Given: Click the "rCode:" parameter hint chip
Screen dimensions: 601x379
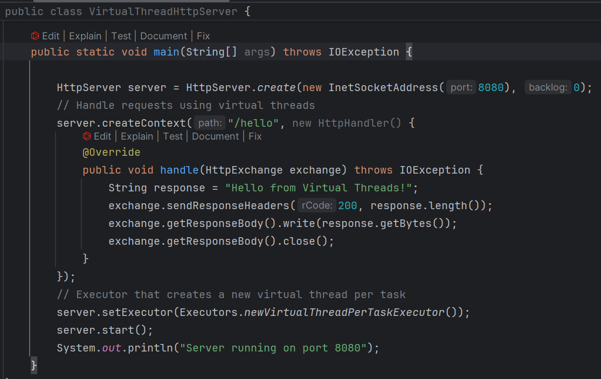Looking at the screenshot, I should point(317,205).
